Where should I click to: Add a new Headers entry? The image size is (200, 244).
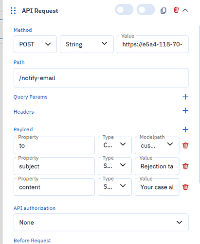click(x=185, y=111)
